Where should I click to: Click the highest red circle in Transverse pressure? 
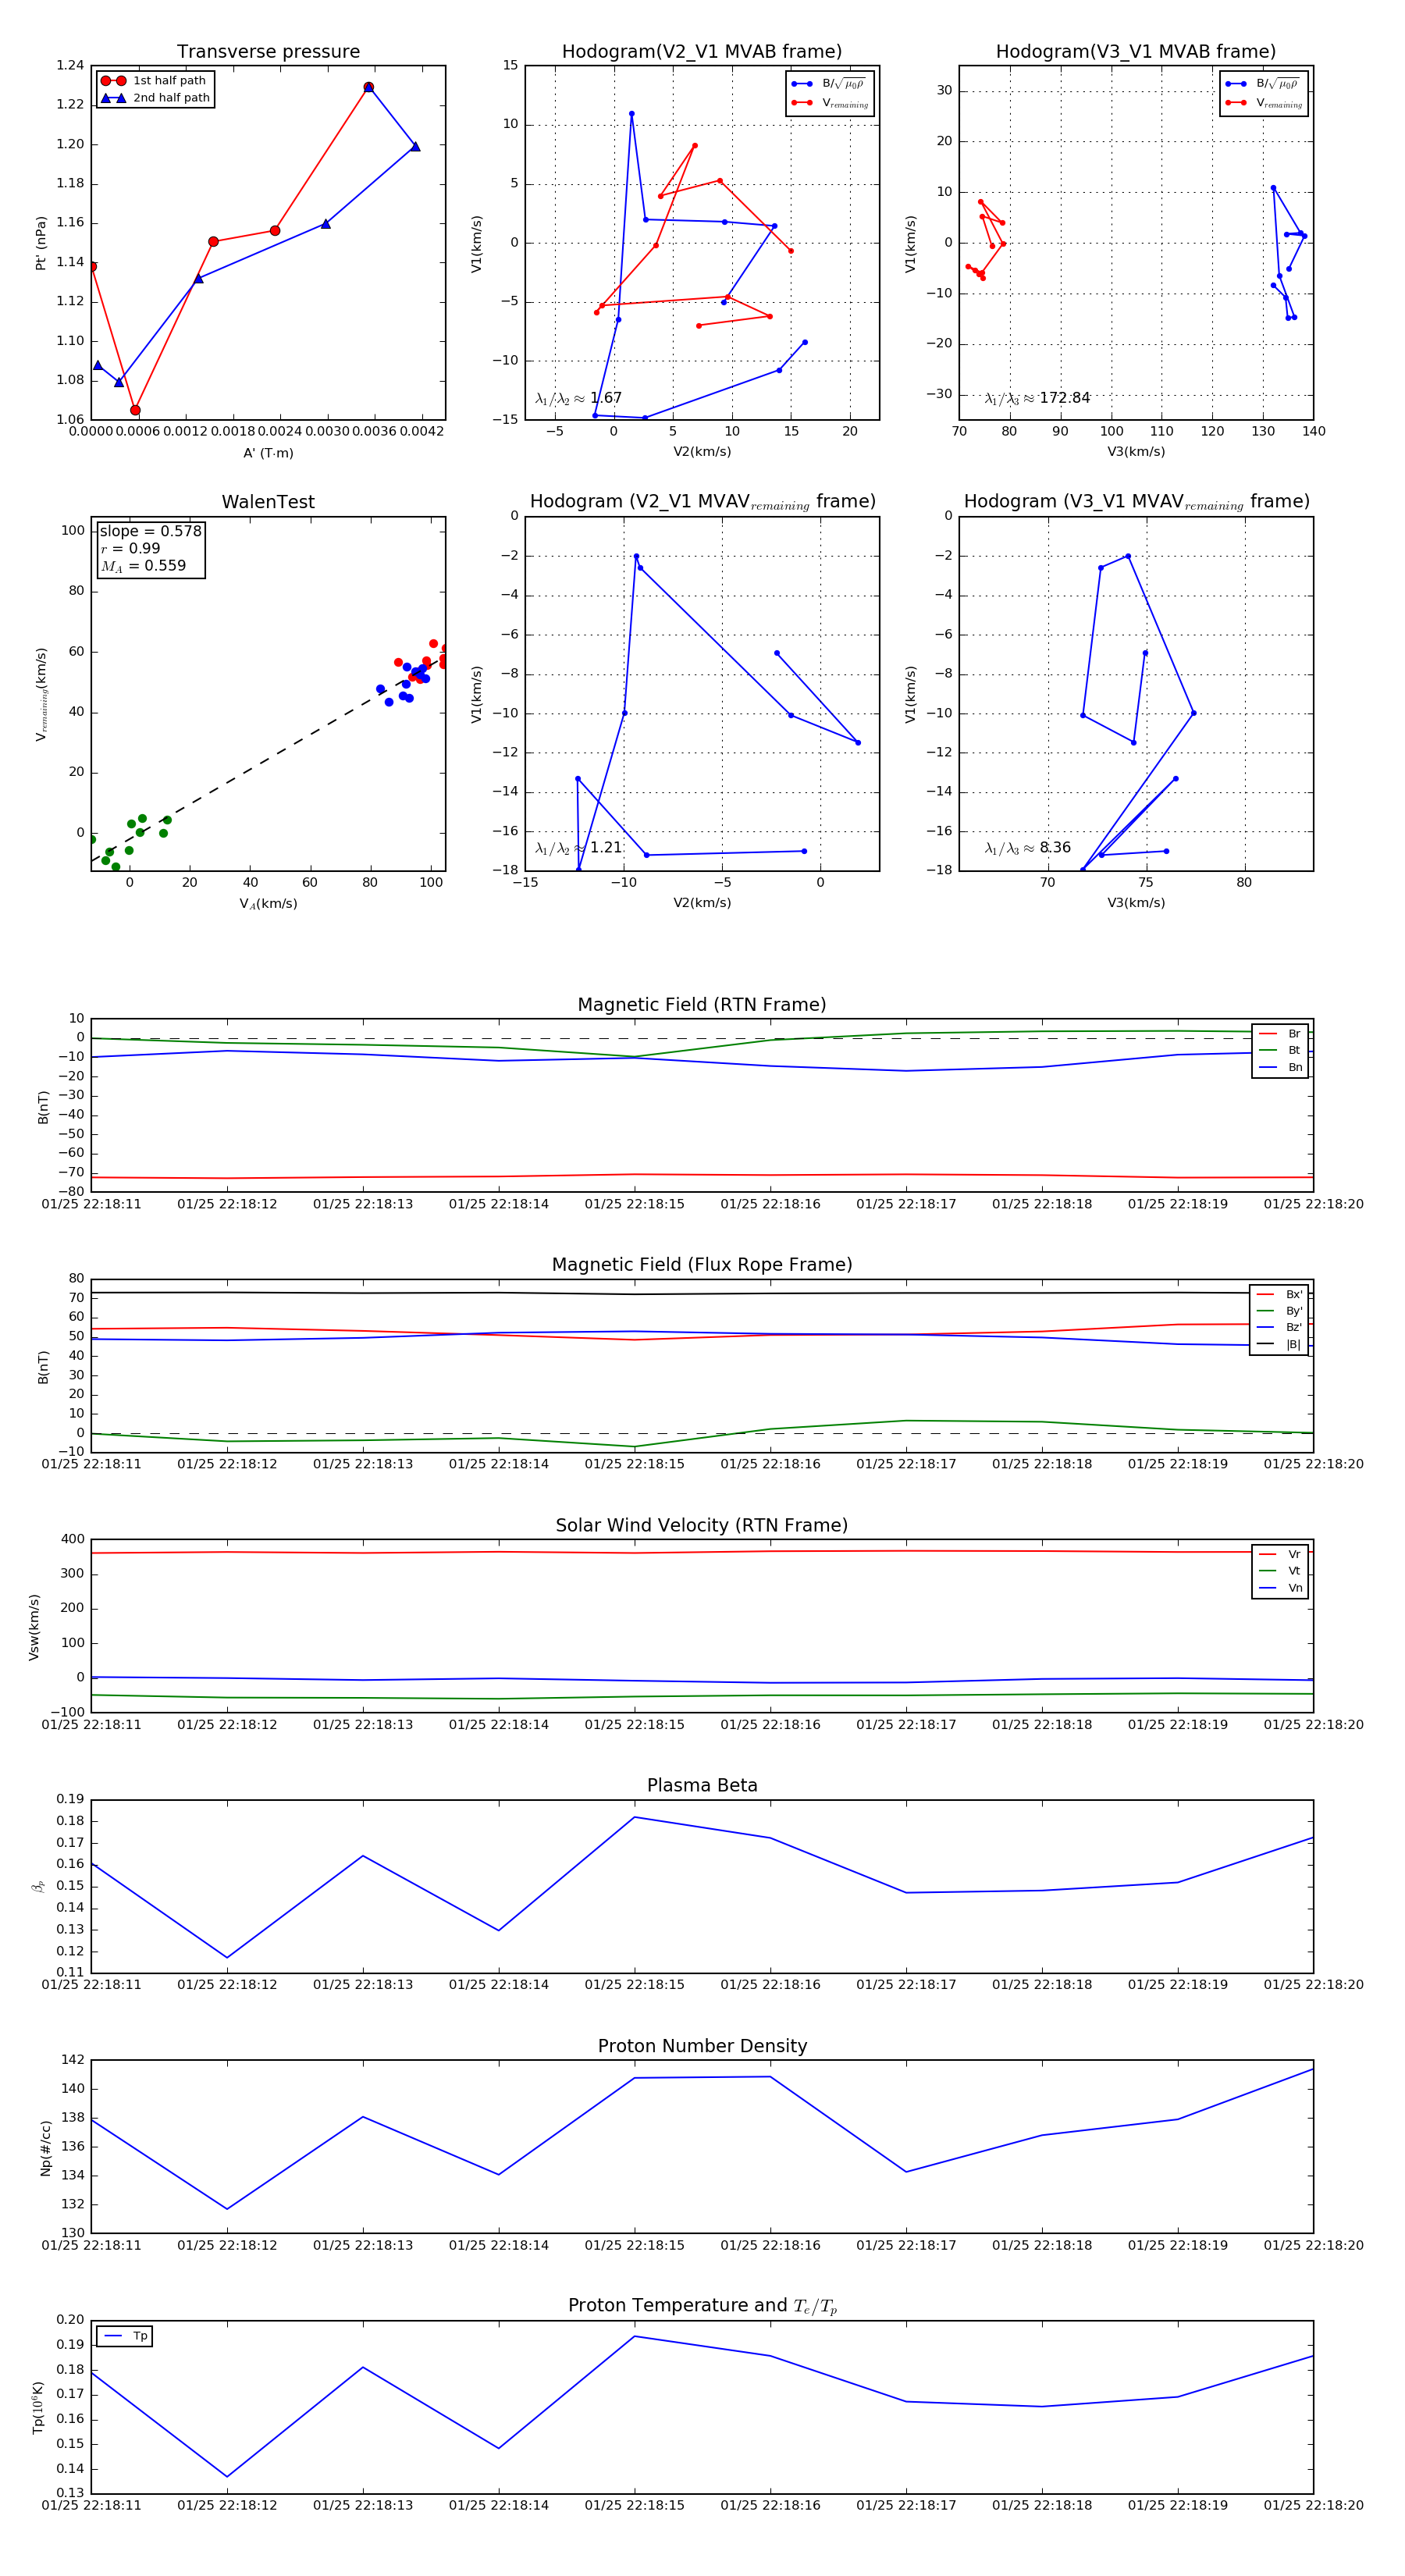369,87
